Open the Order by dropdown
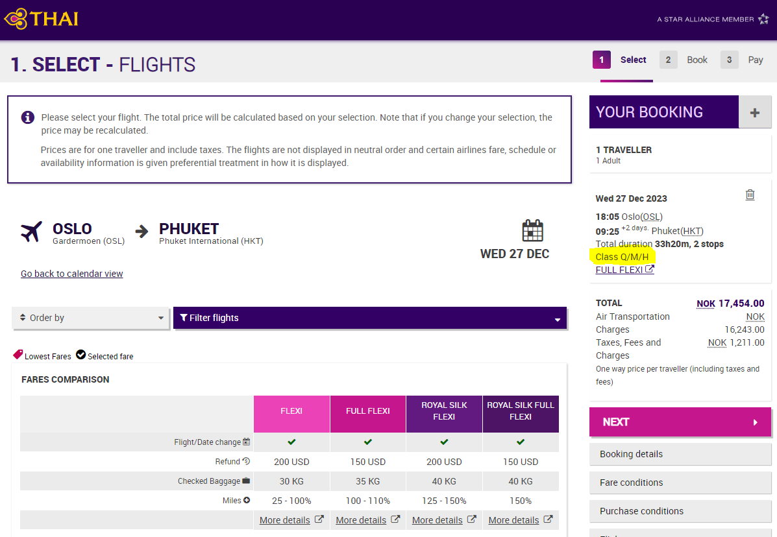Screen dimensions: 777x537 pos(91,318)
